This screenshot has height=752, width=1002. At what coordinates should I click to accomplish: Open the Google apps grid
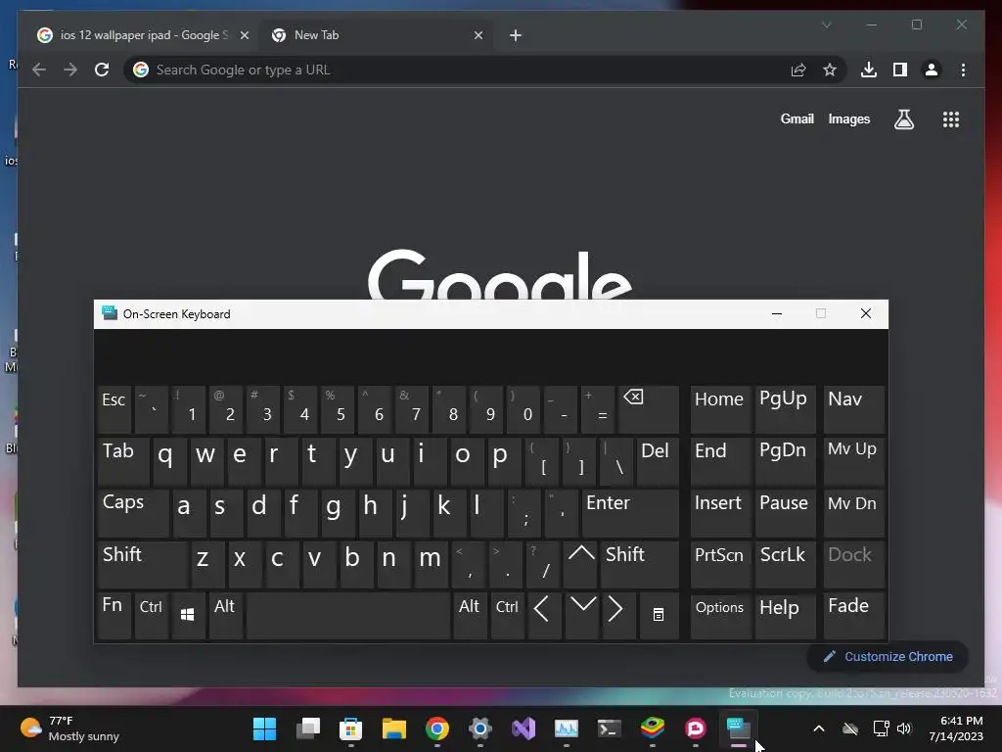point(951,118)
